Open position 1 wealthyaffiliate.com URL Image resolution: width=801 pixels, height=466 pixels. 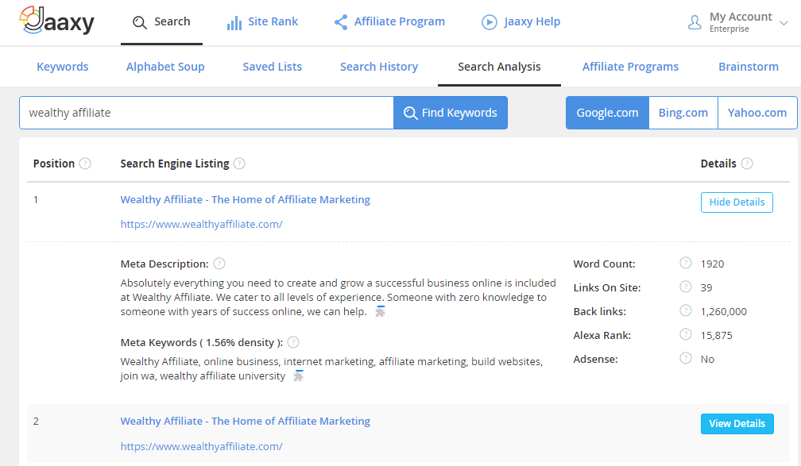point(201,224)
